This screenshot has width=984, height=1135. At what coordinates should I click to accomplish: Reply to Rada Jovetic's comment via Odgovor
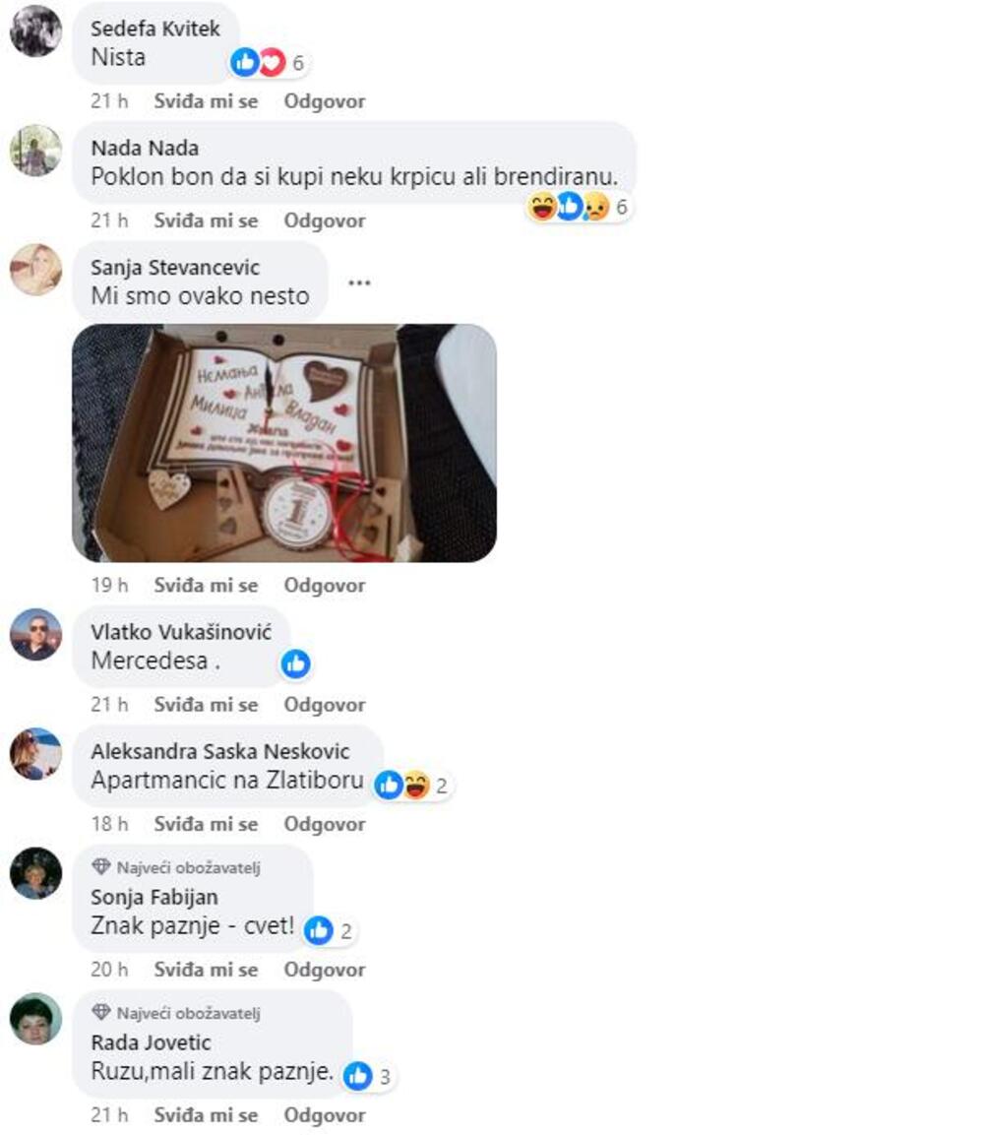324,1115
